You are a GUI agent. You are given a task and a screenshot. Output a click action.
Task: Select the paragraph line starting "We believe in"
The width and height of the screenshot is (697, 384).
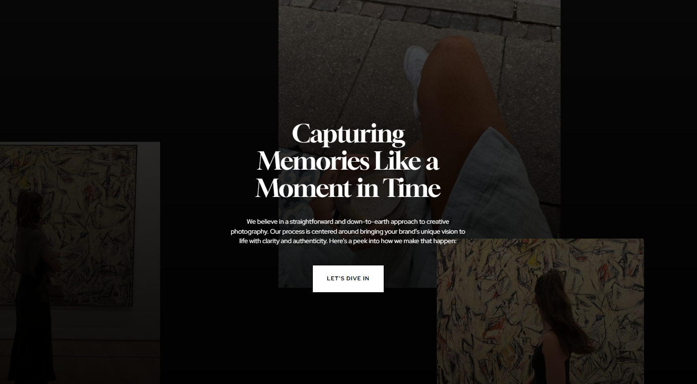click(x=348, y=222)
